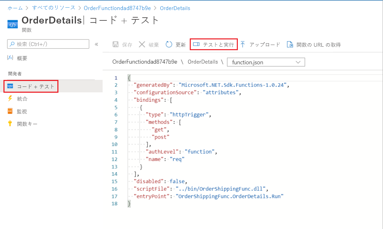Open the 監視 monitor menu item
Image resolution: width=383 pixels, height=229 pixels.
point(22,111)
